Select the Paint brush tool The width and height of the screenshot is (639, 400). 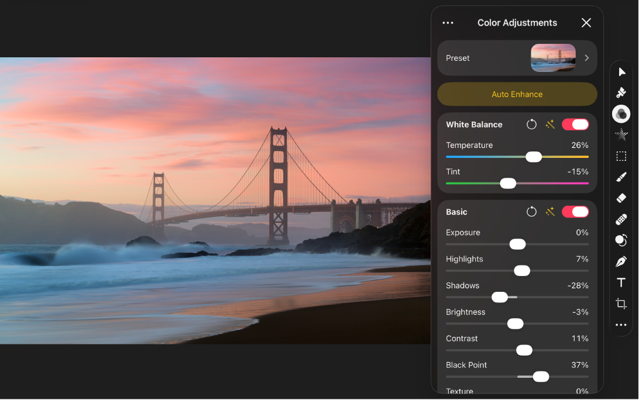(x=621, y=177)
